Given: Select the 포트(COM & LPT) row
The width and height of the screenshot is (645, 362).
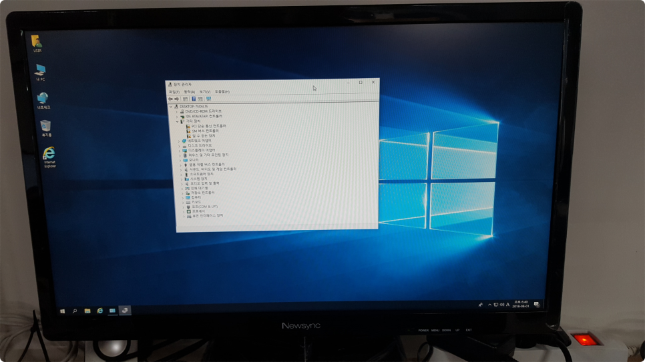Looking at the screenshot, I should [x=202, y=207].
